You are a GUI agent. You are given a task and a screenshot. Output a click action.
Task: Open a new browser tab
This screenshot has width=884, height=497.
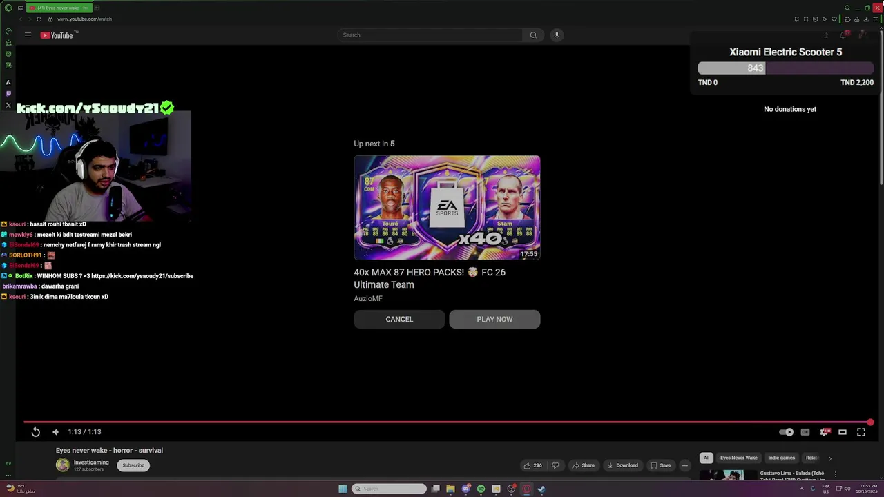(x=97, y=8)
